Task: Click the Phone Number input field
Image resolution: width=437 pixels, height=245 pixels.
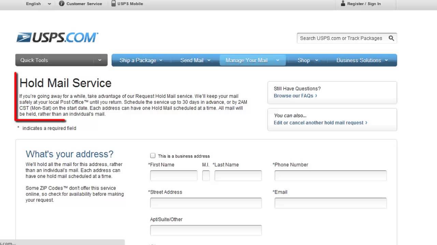Action: [x=330, y=176]
